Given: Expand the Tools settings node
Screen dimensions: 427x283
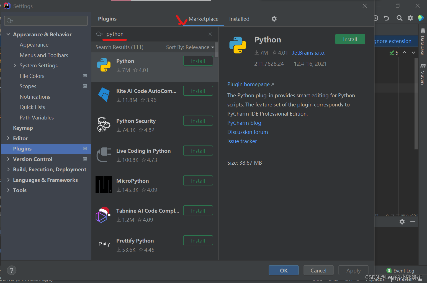Looking at the screenshot, I should [8, 190].
